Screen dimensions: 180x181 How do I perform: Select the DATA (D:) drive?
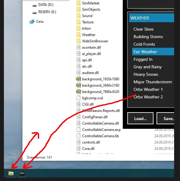click(x=46, y=5)
